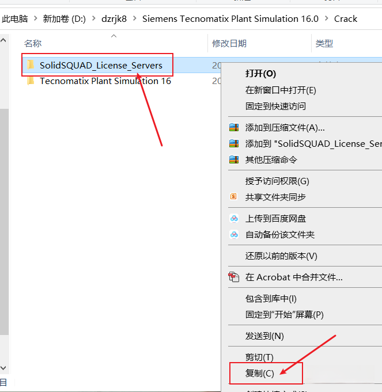The image size is (382, 392).
Task: Sort by the 类型 column header
Action: (x=324, y=44)
